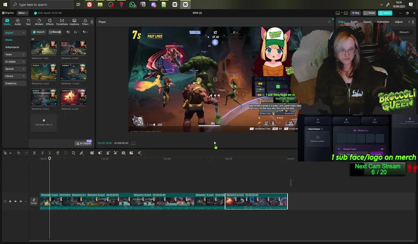The height and width of the screenshot is (244, 418).
Task: Switch media panel to grid view icon
Action: point(68,32)
